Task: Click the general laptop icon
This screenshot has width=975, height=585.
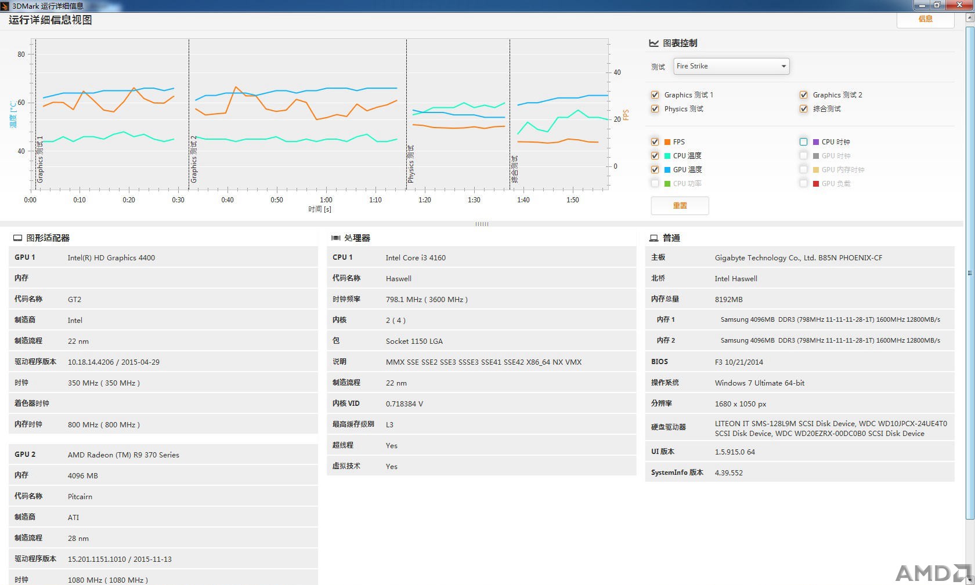Action: pos(653,238)
